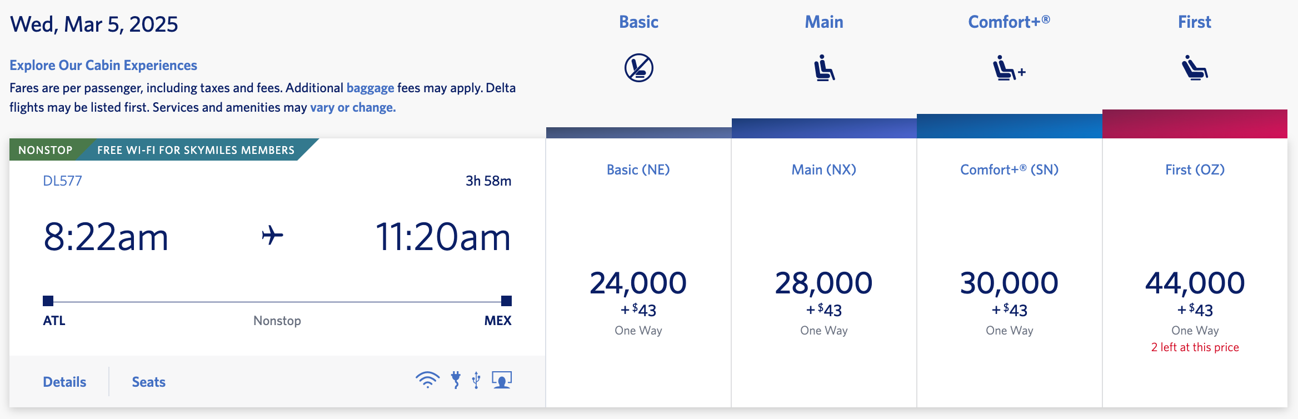
Task: Click the First class seat icon
Action: point(1195,68)
